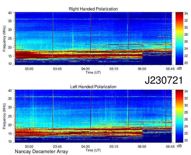This screenshot has height=155, width=191.
Task: Click the 05:15 tick of the Left Handed plot
Action: [114, 147]
